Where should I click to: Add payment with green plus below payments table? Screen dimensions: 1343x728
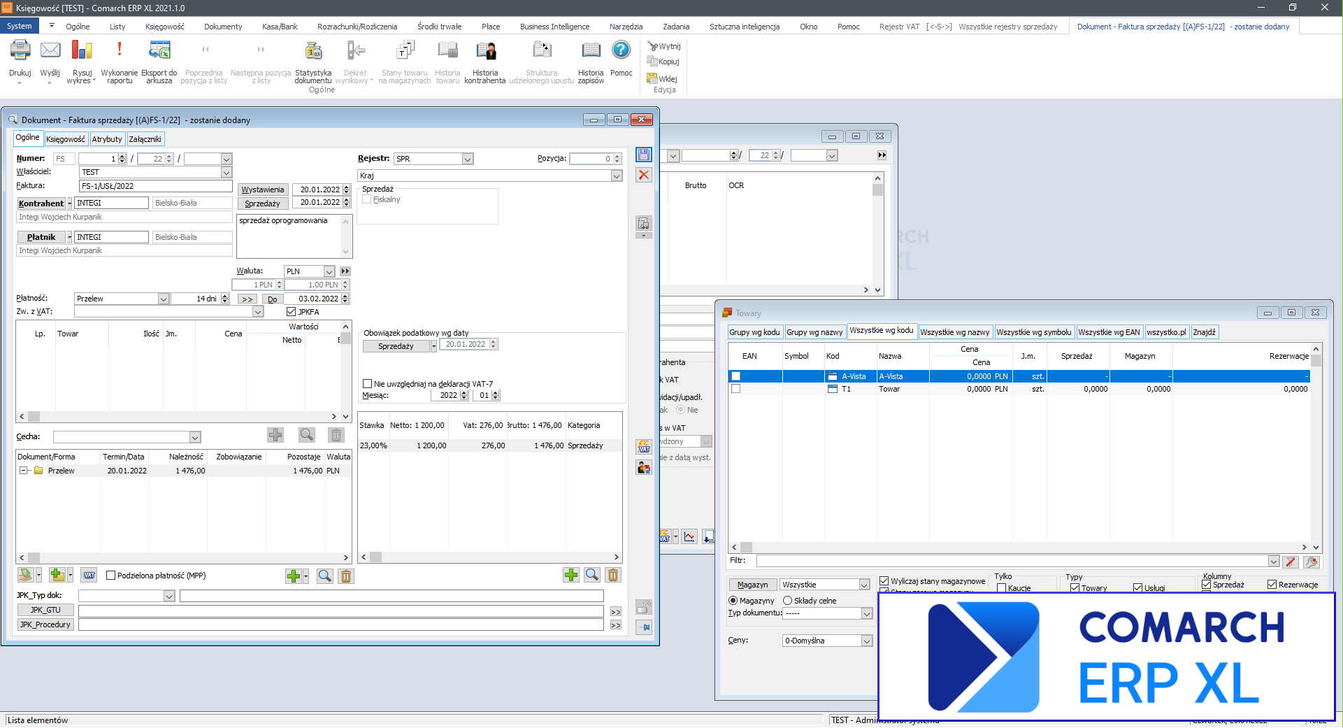294,576
